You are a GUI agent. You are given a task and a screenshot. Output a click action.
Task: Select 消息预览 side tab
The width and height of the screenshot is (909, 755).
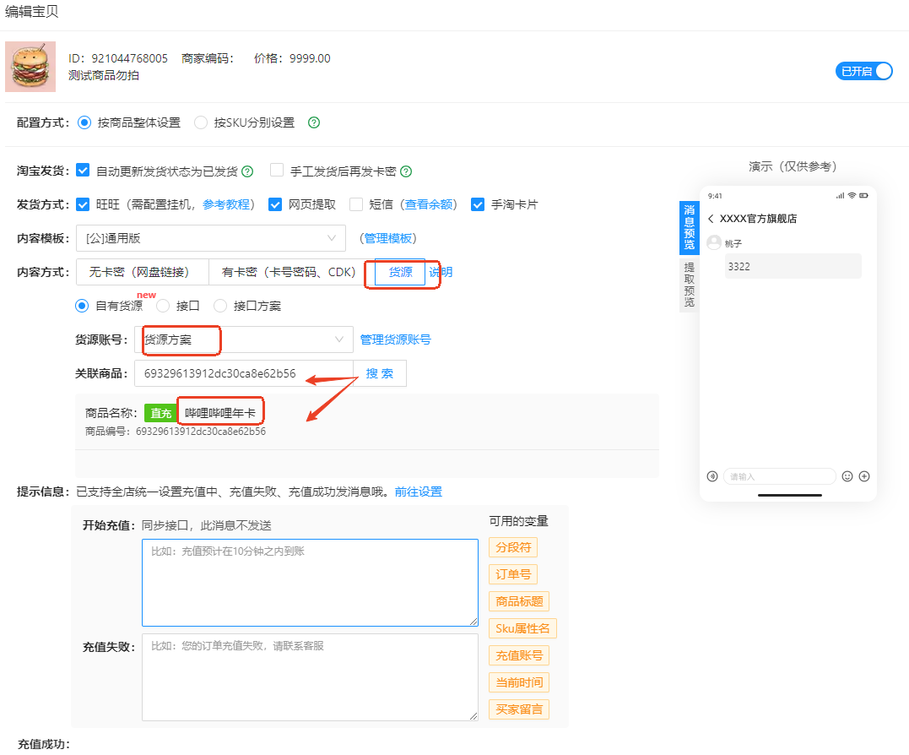689,227
